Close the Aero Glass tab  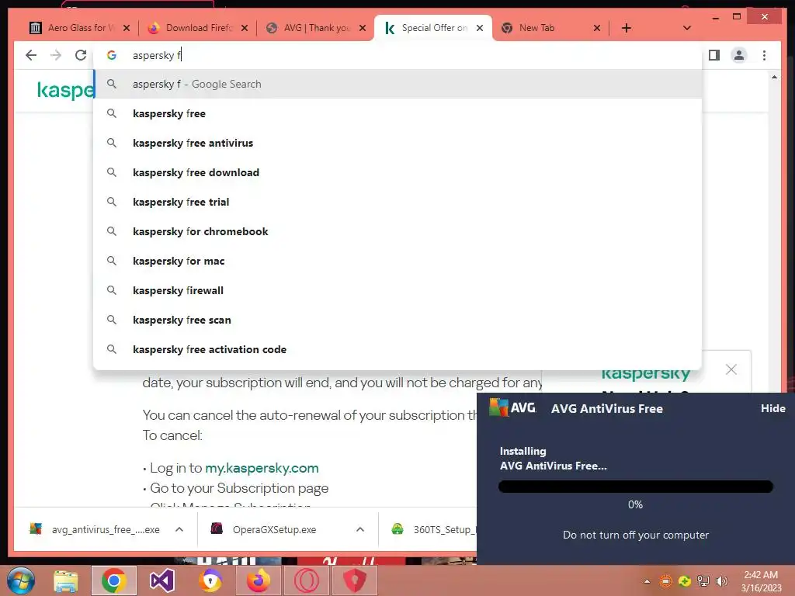[x=127, y=28]
